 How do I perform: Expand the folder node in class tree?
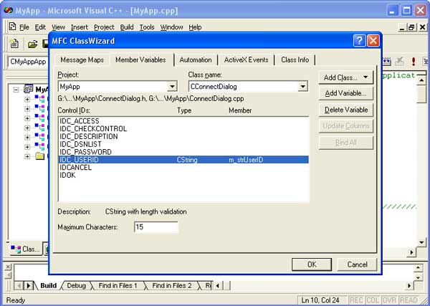[27, 156]
